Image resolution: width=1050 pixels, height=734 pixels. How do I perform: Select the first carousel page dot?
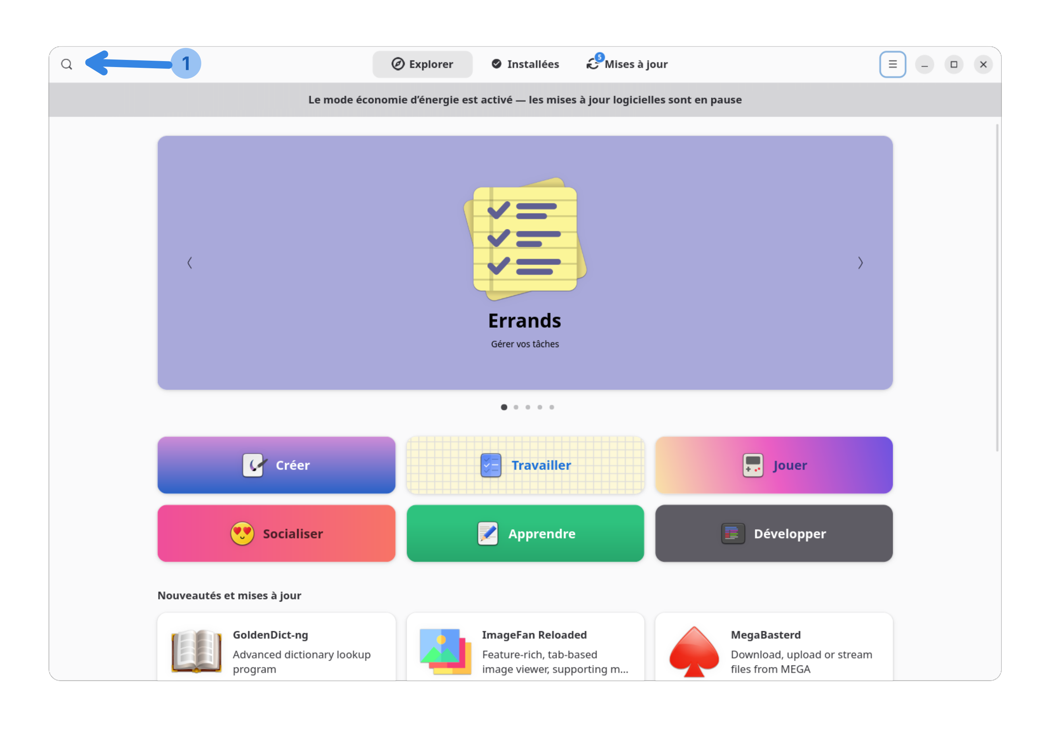[x=504, y=407]
